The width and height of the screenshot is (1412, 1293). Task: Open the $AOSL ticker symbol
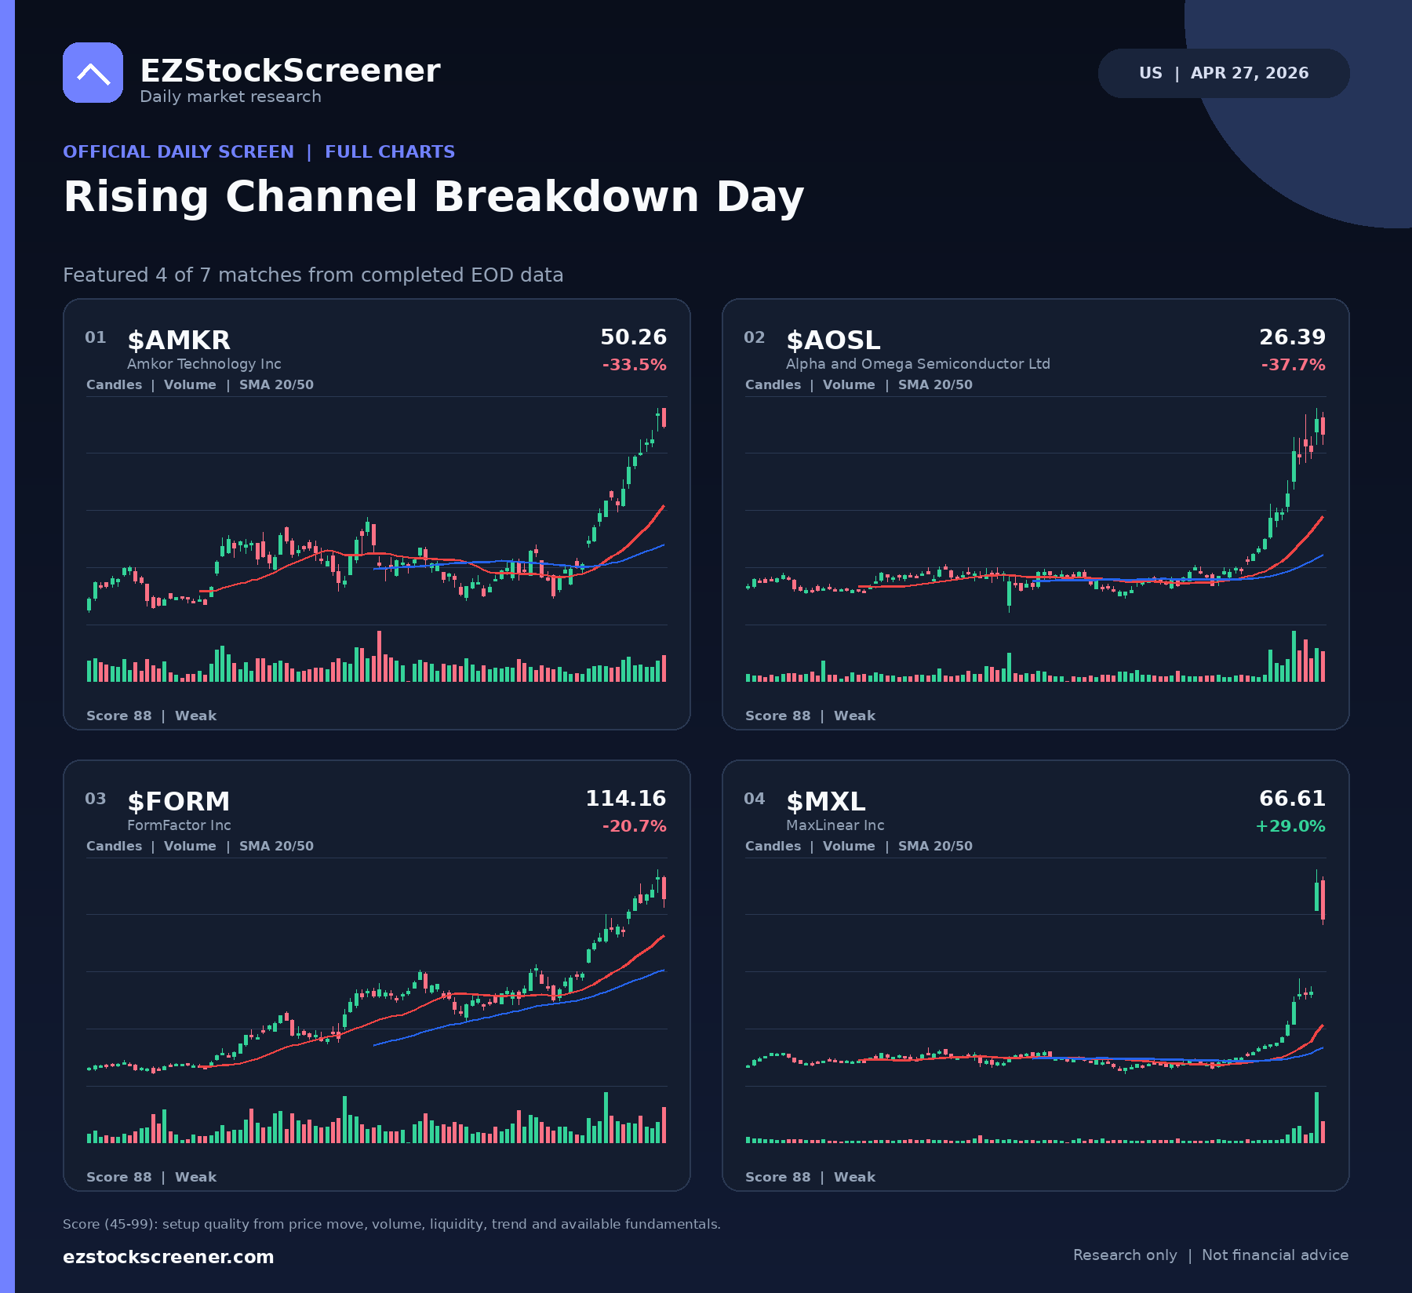pos(833,341)
